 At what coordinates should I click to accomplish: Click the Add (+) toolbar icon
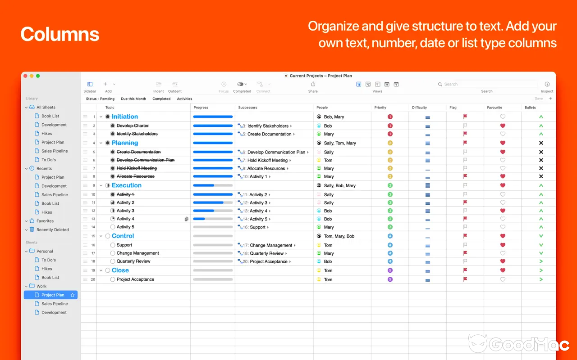105,84
